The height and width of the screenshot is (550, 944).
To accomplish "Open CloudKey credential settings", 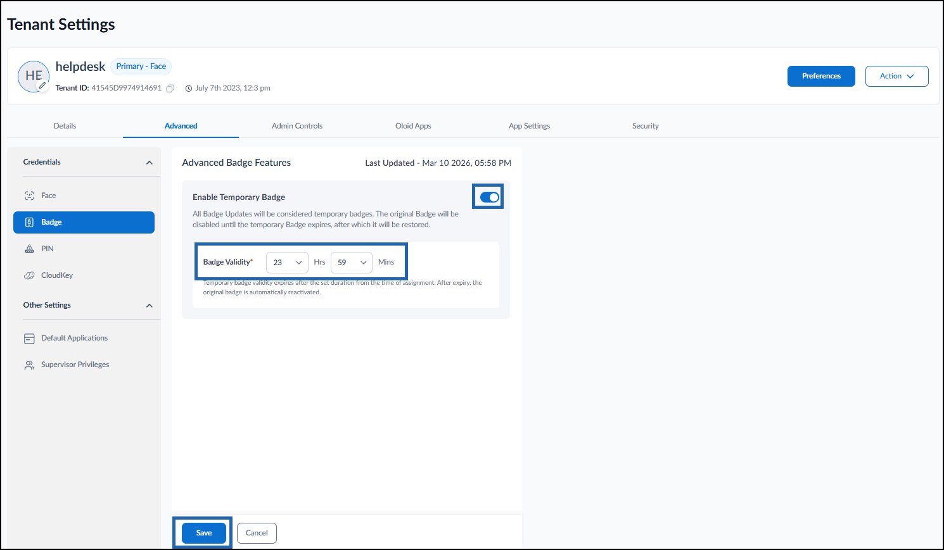I will [84, 275].
